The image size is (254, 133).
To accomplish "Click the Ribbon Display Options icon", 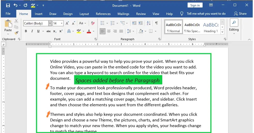I will click(x=211, y=5).
